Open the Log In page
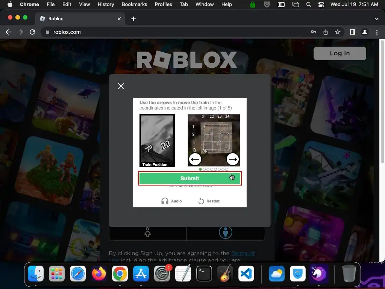 [x=340, y=53]
